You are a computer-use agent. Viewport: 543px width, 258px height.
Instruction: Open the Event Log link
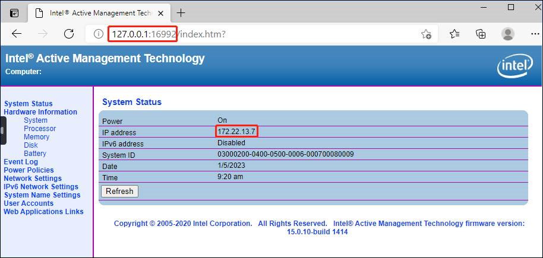point(21,162)
